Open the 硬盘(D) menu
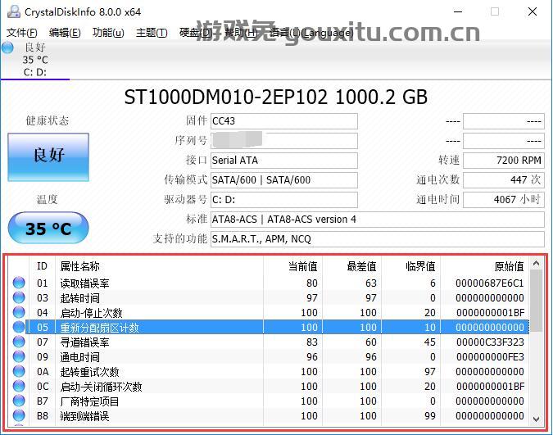The width and height of the screenshot is (553, 435). (195, 33)
